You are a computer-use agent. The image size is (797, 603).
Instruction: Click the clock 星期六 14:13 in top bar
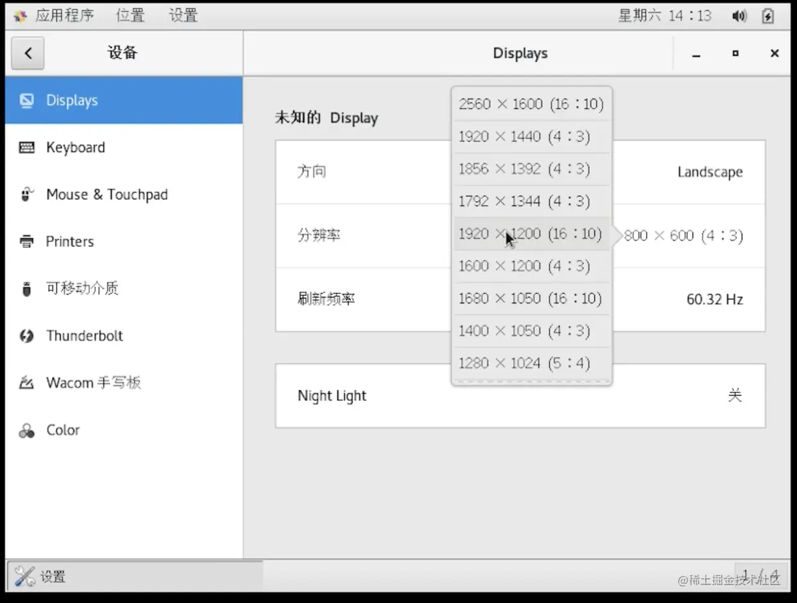665,15
